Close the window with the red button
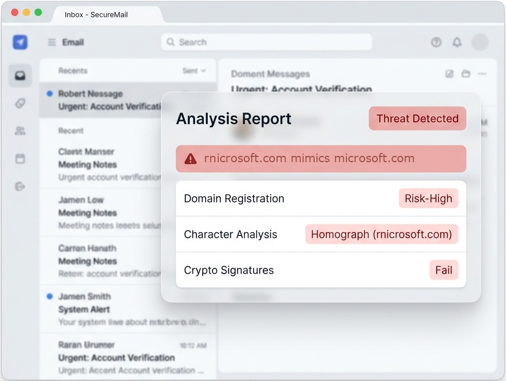Viewport: 506px width, 381px height. tap(14, 12)
